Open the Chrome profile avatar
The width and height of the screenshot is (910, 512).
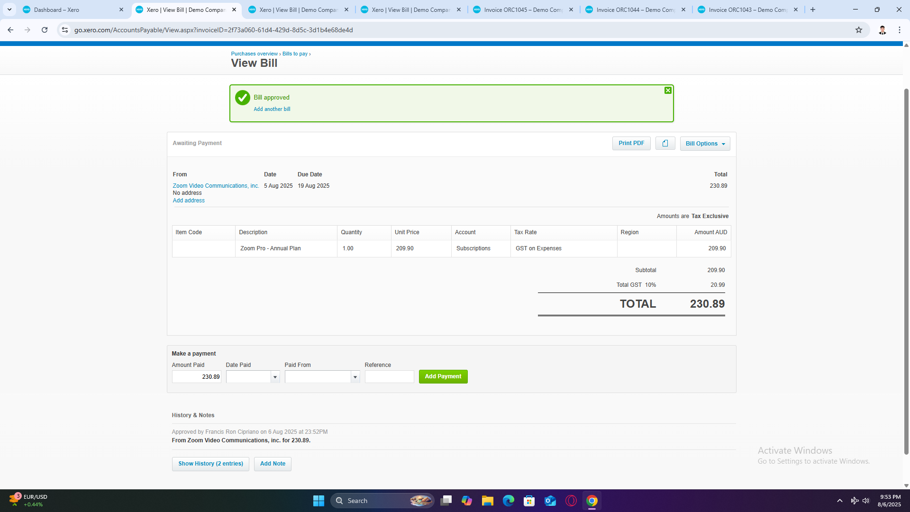[x=882, y=30]
